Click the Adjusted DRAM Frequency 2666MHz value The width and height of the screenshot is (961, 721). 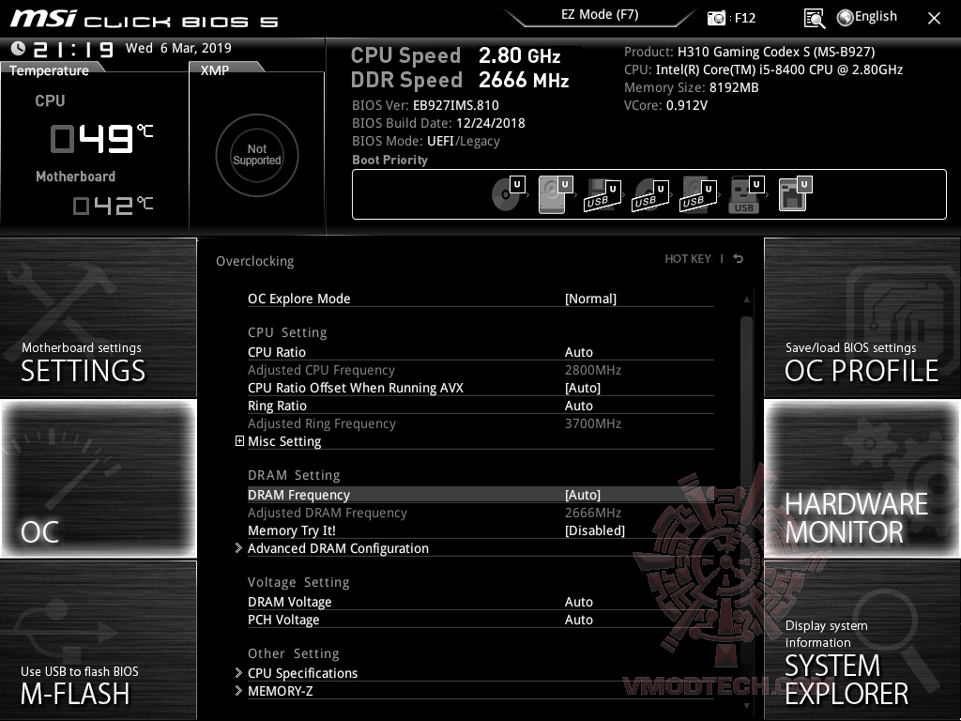593,513
